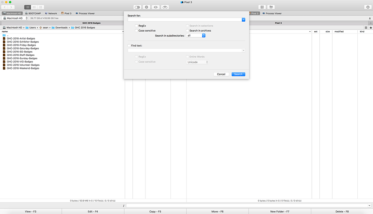This screenshot has width=373, height=214.
Task: Navigate back with the left arrow button
Action: 5,7
